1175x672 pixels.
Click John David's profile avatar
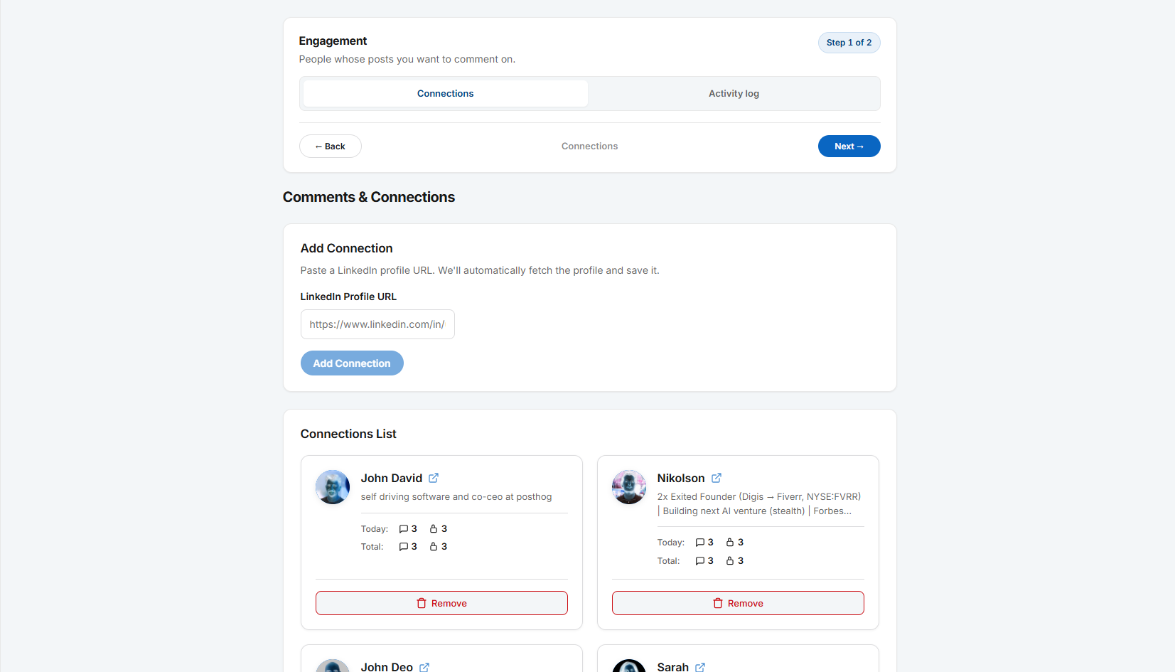click(x=333, y=487)
